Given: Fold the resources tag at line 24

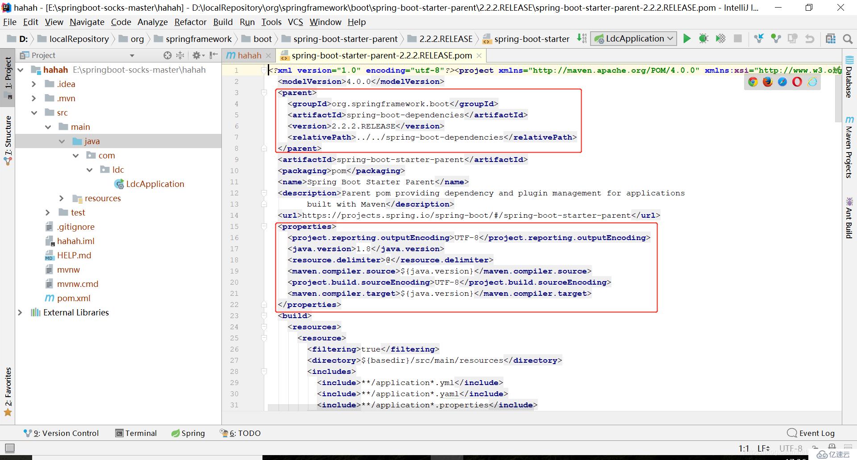Looking at the screenshot, I should click(x=264, y=327).
